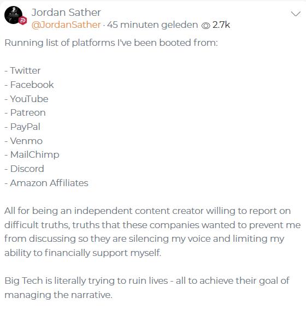The image size is (306, 310).
Task: Click the Jordan Sather display name
Action: click(66, 13)
